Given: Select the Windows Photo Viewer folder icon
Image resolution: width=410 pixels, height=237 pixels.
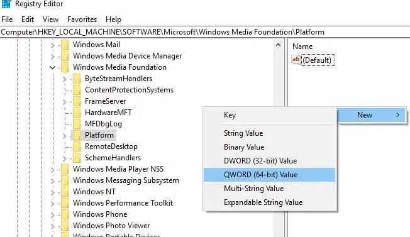Looking at the screenshot, I should point(65,226).
